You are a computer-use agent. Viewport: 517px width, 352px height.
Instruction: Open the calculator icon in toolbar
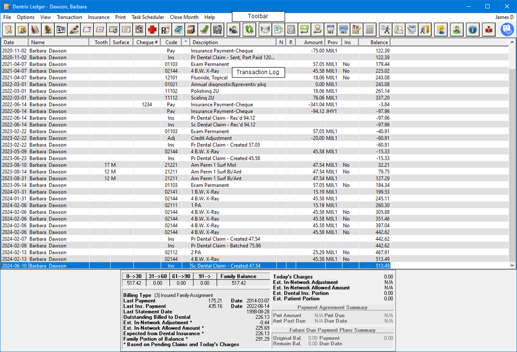pyautogui.click(x=369, y=30)
